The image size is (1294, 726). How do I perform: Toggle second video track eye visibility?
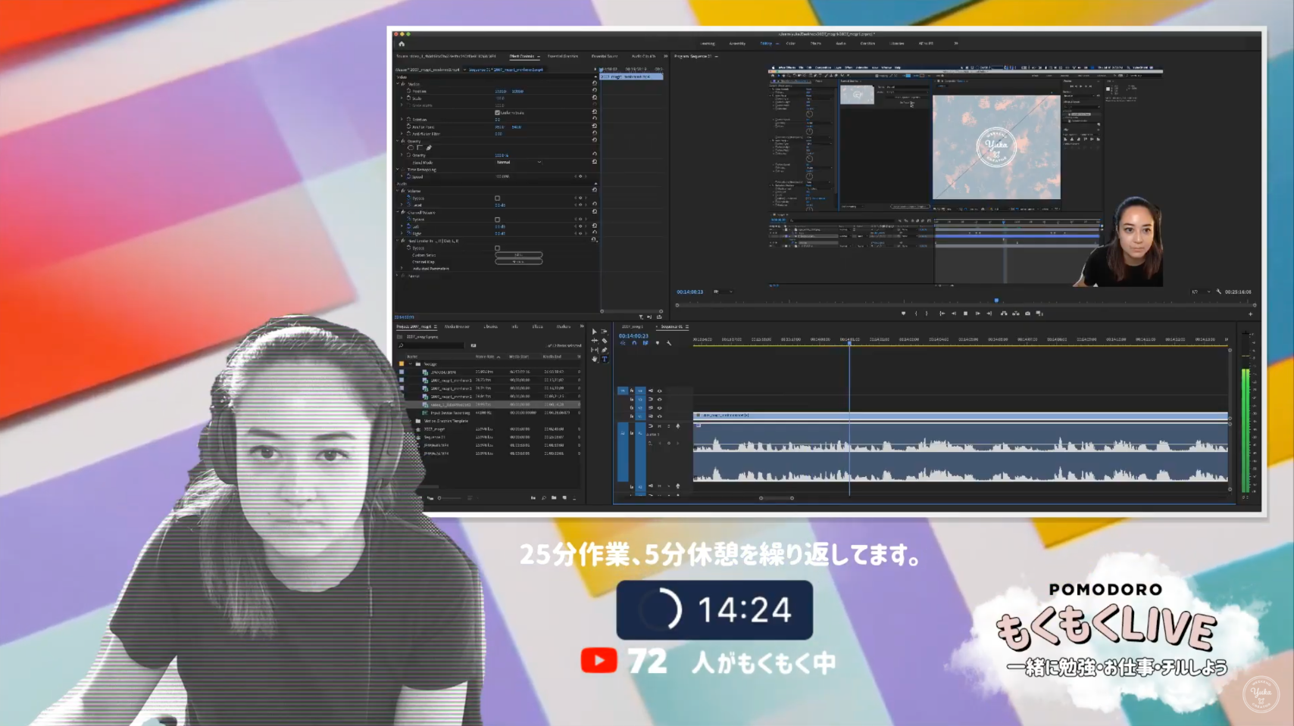tap(659, 400)
